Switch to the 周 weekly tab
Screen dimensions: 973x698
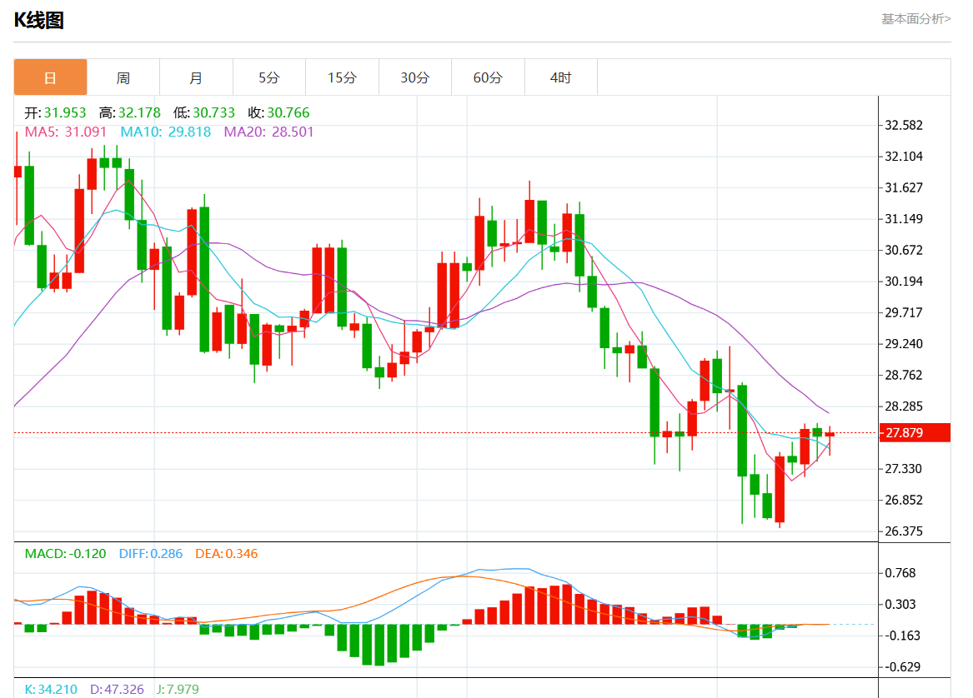click(123, 78)
